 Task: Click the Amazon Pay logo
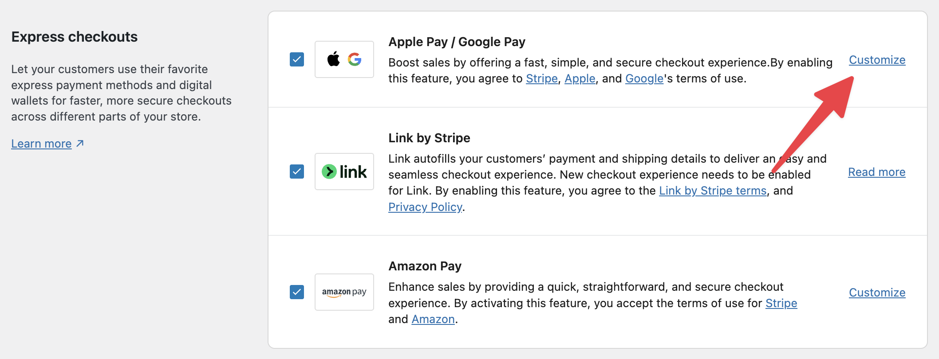tap(344, 292)
